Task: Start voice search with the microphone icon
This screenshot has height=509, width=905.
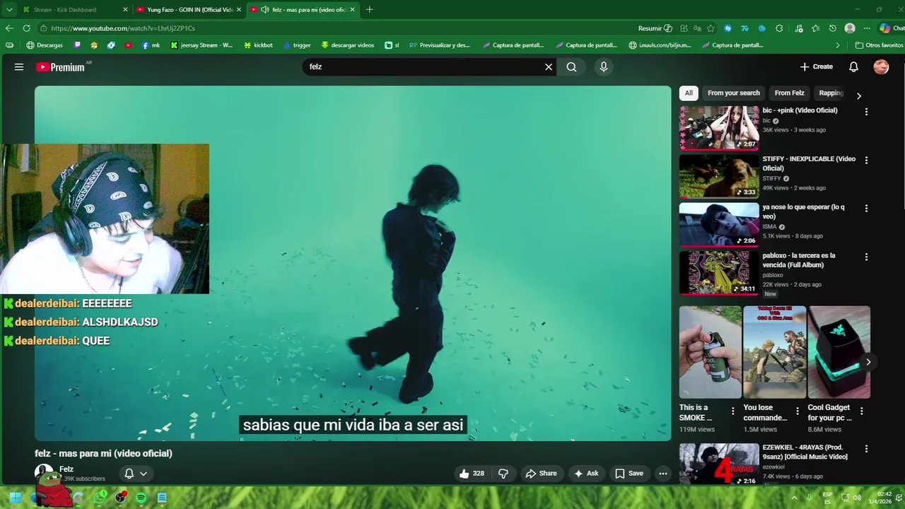Action: [x=603, y=67]
